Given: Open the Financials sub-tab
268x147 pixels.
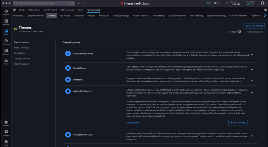Looking at the screenshot, I should pos(104,16).
